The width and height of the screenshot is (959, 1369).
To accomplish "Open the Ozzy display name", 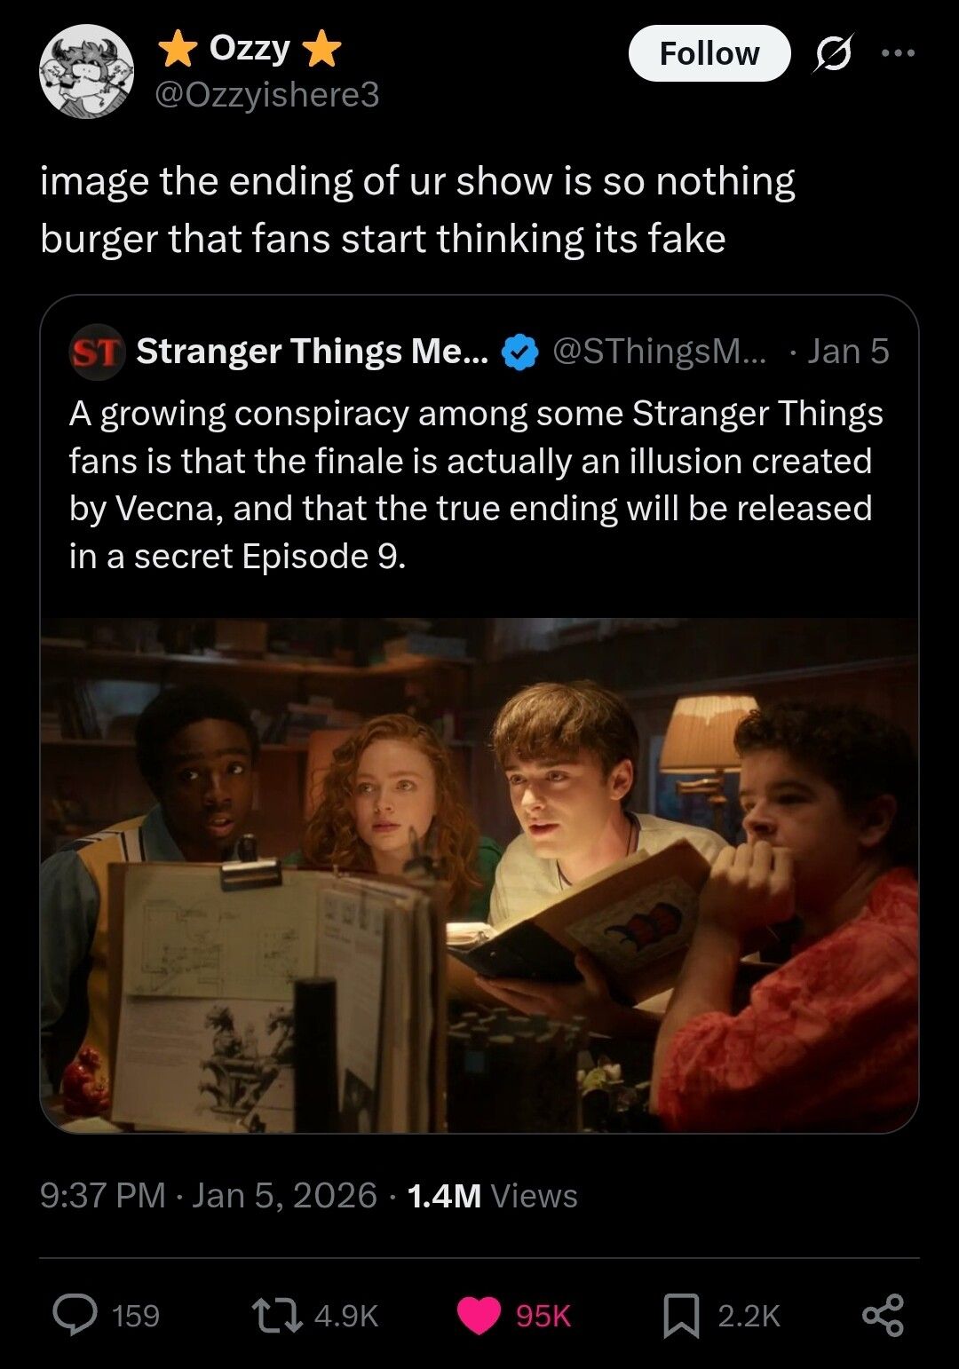I will tap(250, 49).
